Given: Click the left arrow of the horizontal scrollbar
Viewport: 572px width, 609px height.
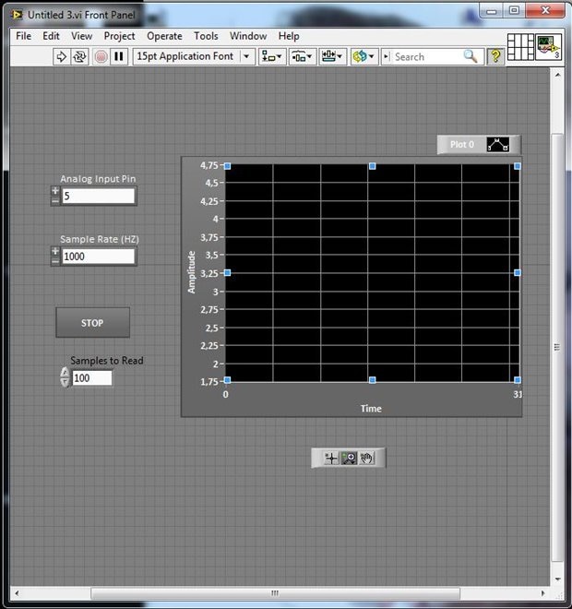Looking at the screenshot, I should pos(17,593).
